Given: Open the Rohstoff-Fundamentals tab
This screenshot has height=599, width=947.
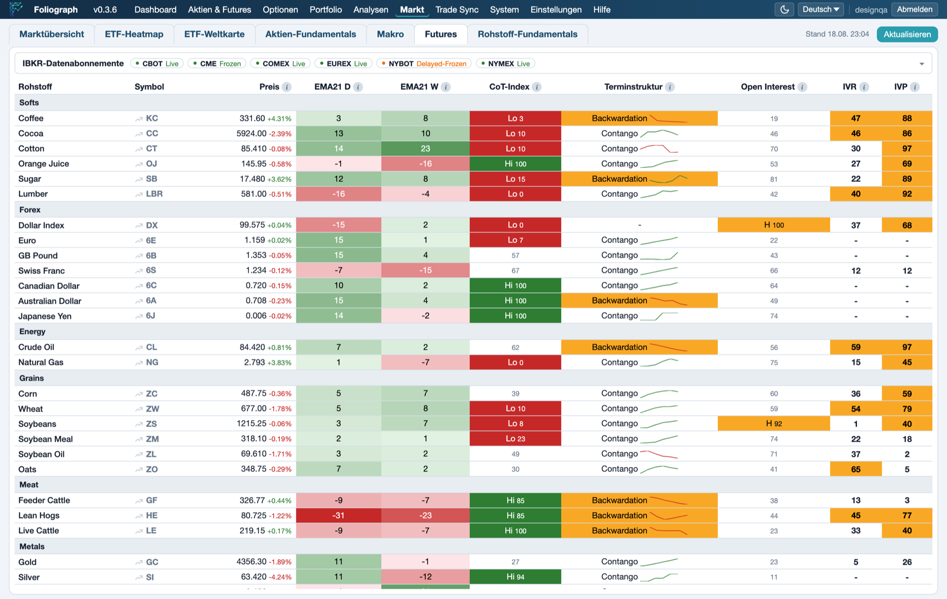Looking at the screenshot, I should (x=527, y=34).
